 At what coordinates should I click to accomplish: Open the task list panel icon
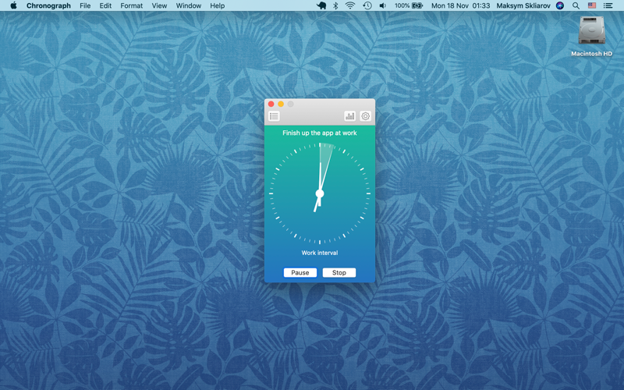click(274, 116)
